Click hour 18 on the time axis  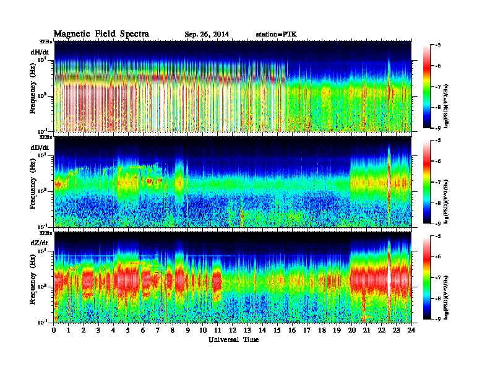[x=322, y=330]
